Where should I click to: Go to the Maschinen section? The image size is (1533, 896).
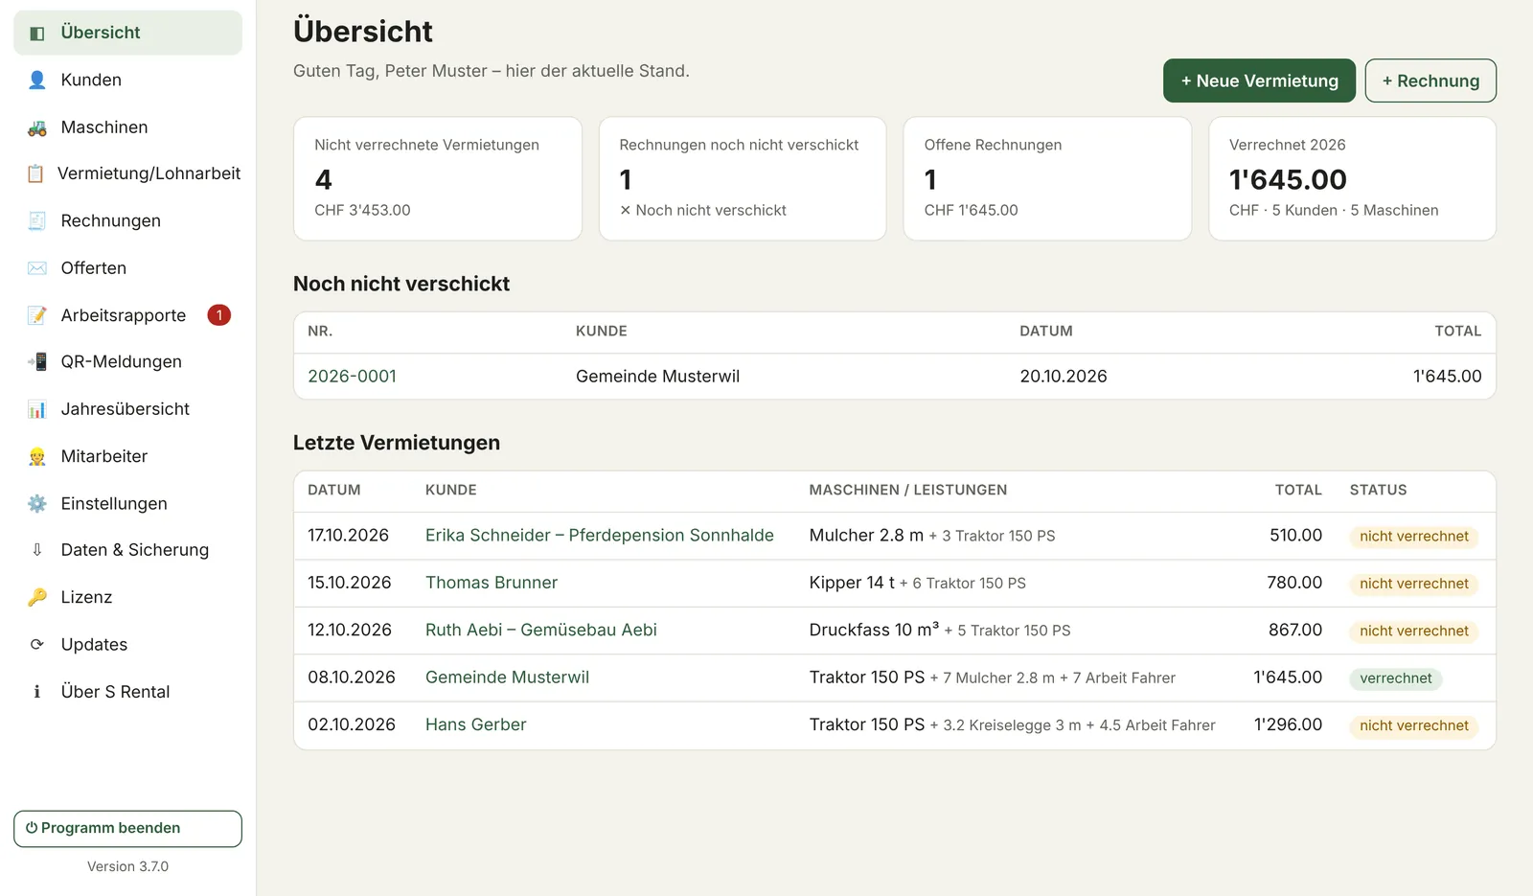pyautogui.click(x=127, y=127)
